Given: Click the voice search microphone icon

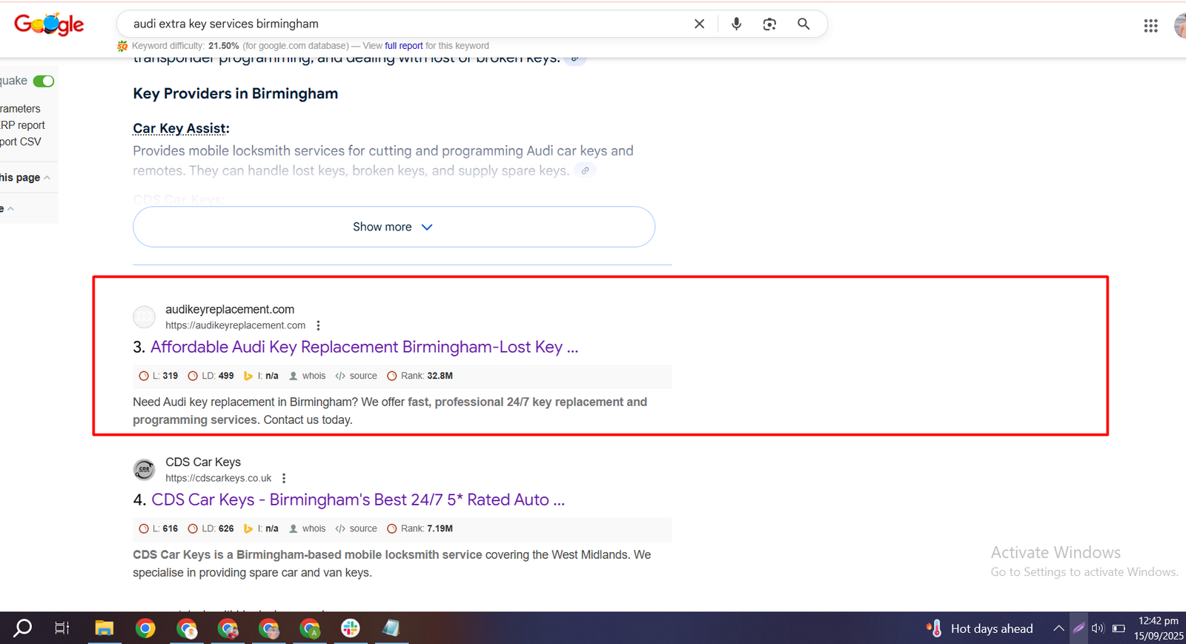Looking at the screenshot, I should point(736,24).
